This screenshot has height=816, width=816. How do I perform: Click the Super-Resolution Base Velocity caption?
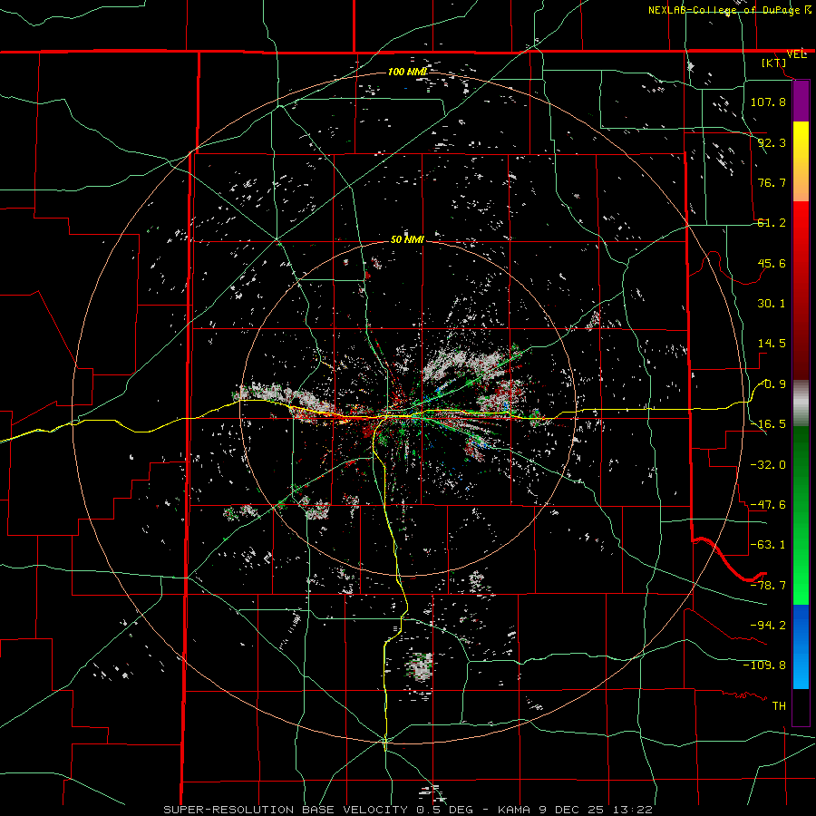(x=407, y=810)
